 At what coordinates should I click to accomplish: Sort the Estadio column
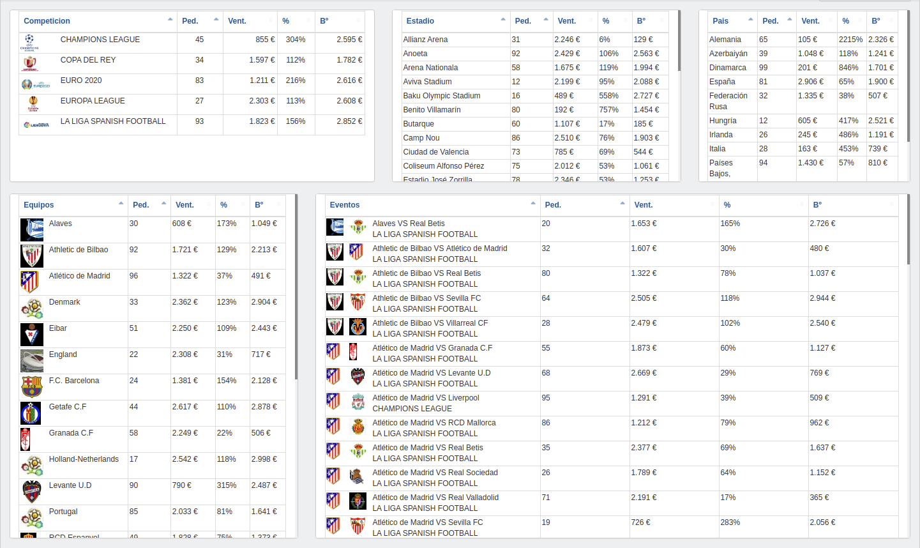[456, 21]
